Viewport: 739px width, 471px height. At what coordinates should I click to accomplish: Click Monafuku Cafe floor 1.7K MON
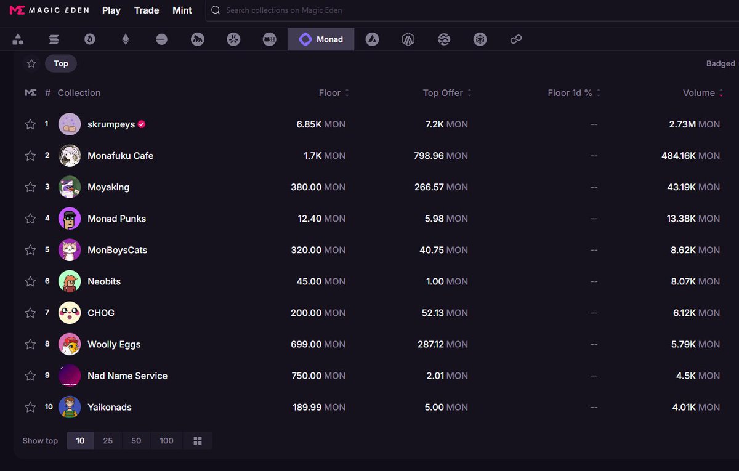(x=325, y=156)
